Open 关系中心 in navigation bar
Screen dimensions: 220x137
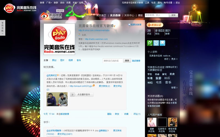pyautogui.click(x=129, y=16)
